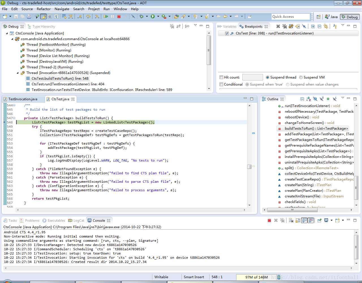Tick the Conditional checkbox

point(221,84)
